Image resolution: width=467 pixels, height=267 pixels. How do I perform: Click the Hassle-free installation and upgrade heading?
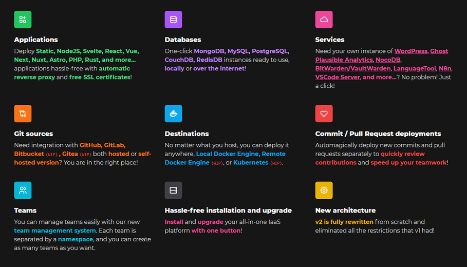click(x=228, y=211)
